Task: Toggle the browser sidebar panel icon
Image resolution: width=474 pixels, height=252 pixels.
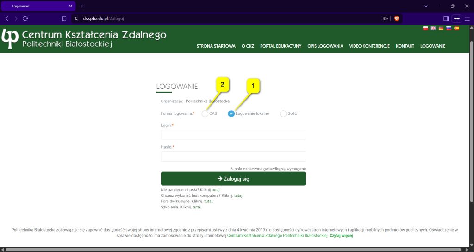Action: click(446, 19)
